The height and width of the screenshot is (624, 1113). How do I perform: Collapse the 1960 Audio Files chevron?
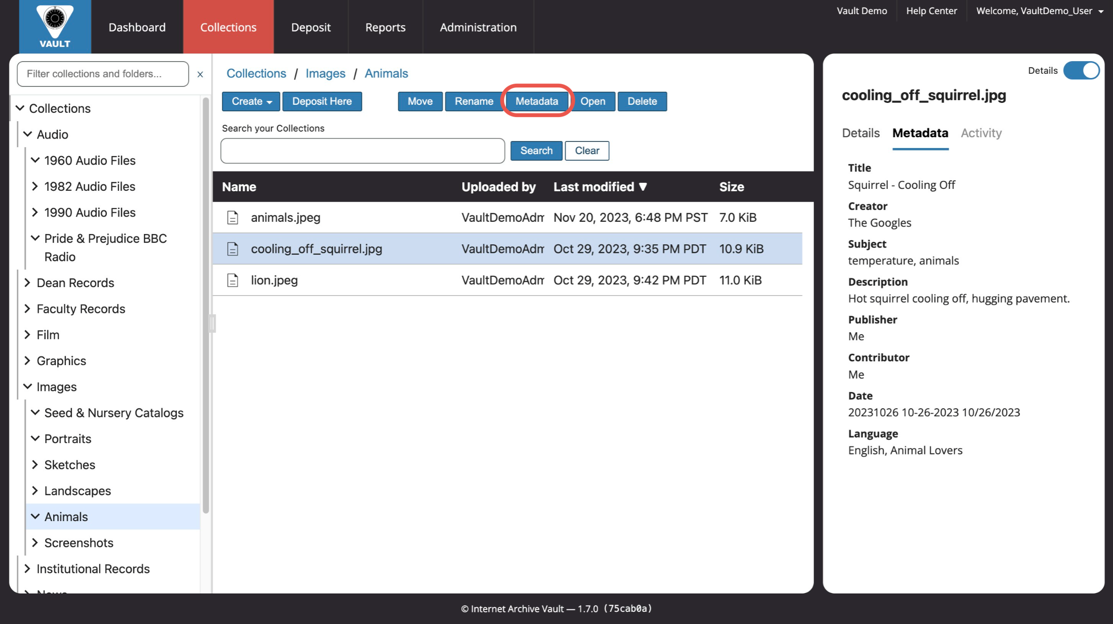pos(35,160)
